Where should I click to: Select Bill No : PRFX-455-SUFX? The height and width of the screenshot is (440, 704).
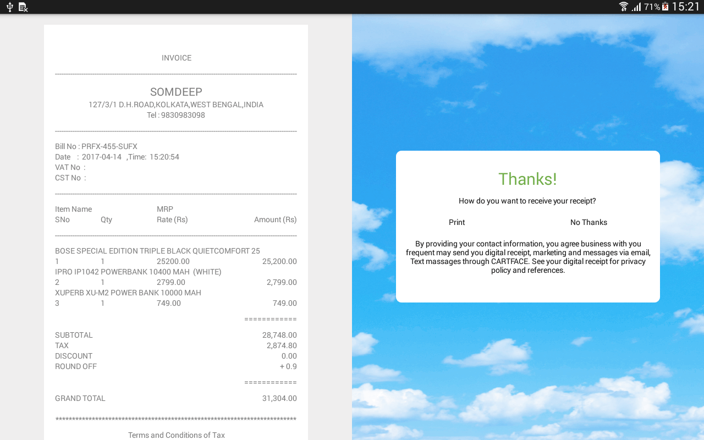pos(96,146)
